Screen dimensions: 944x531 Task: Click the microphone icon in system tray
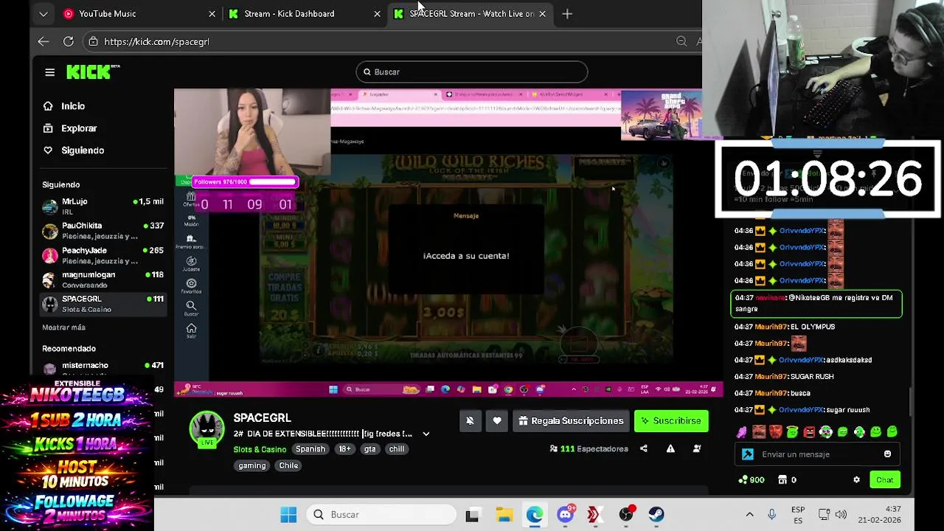click(x=771, y=515)
